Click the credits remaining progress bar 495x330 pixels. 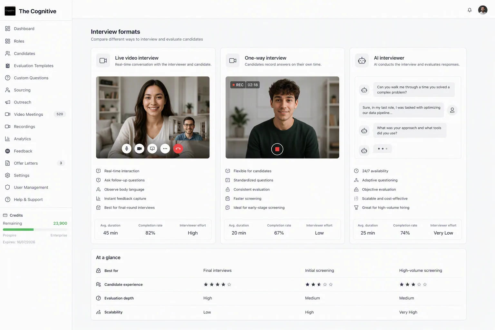pos(35,229)
